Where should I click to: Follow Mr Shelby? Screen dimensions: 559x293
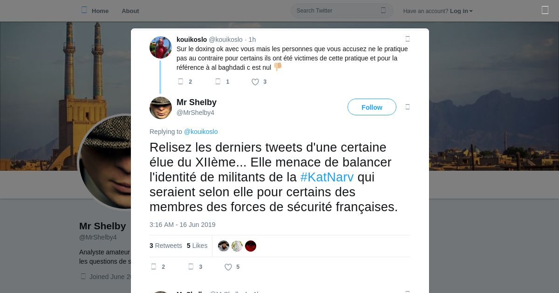pyautogui.click(x=372, y=107)
